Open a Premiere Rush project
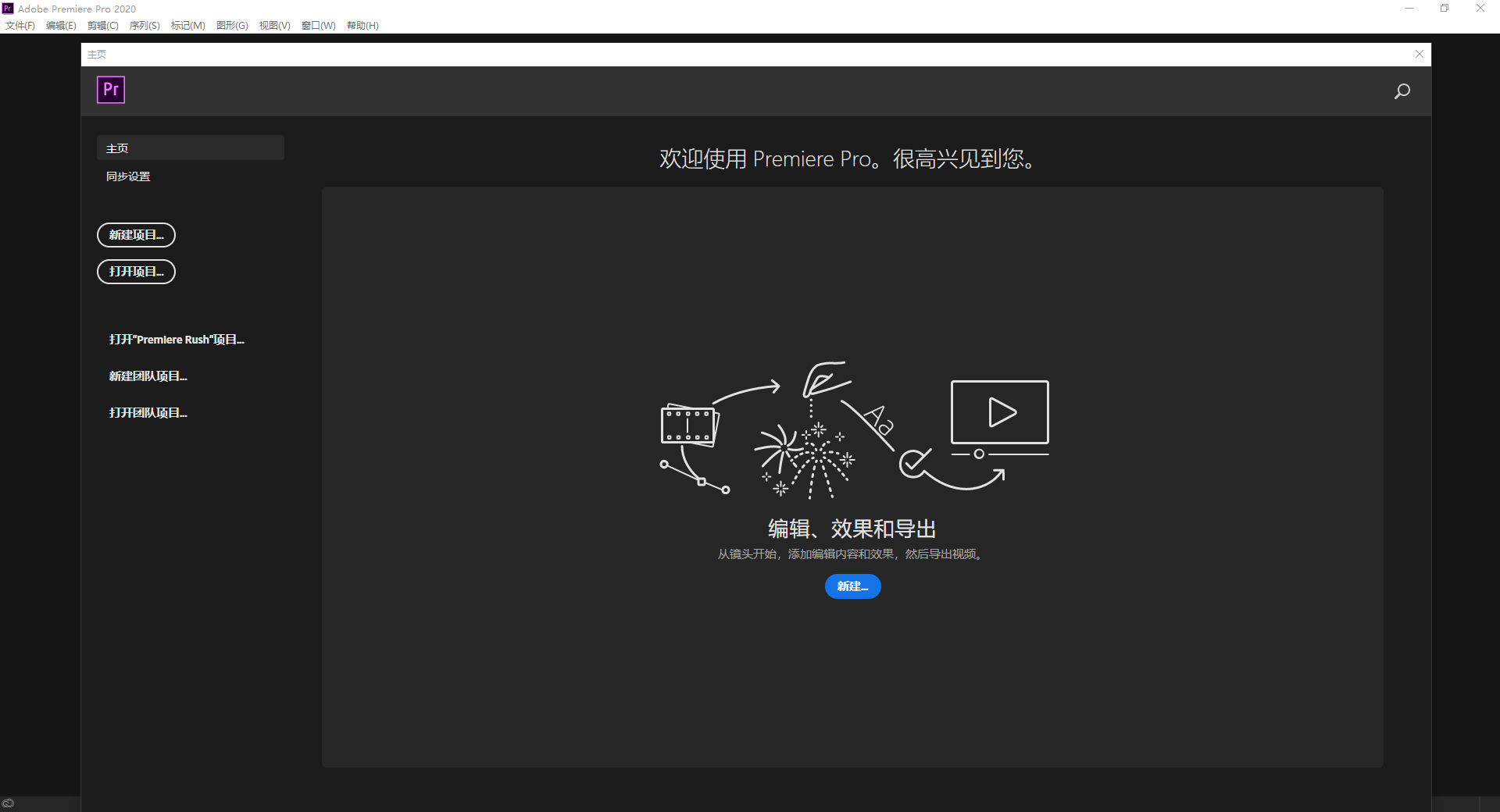The width and height of the screenshot is (1500, 812). tap(177, 340)
